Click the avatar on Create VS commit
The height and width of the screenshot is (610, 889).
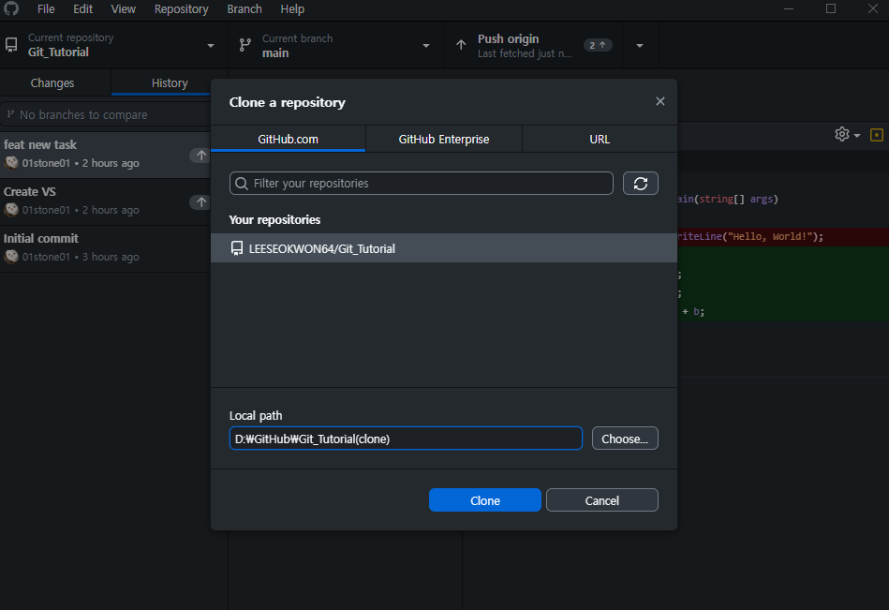coord(11,210)
